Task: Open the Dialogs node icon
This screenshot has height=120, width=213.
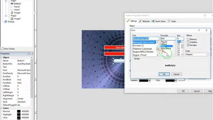Action: tap(6, 22)
